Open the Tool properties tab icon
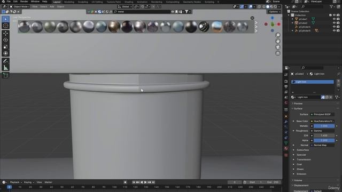Viewport: 342px width, 192px height. click(x=286, y=75)
